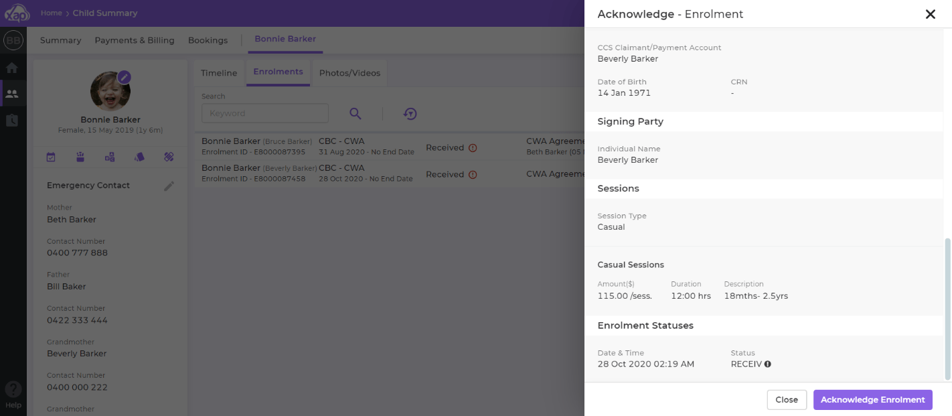Select the People icon in the sidebar

tap(12, 93)
